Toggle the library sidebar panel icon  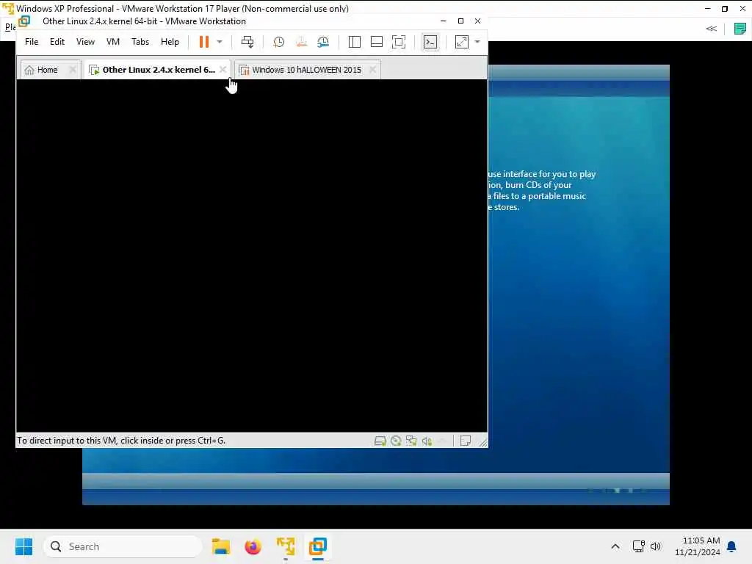pyautogui.click(x=355, y=42)
